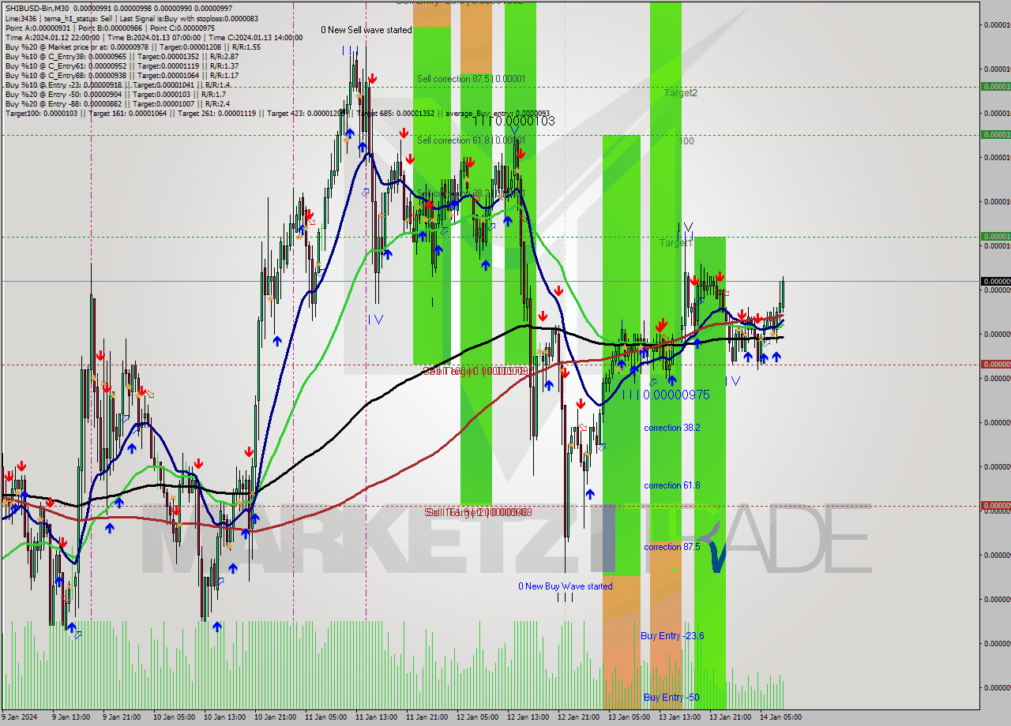Click the '13 Jan 21:00' time axis label
The width and height of the screenshot is (1011, 726).
[x=730, y=717]
